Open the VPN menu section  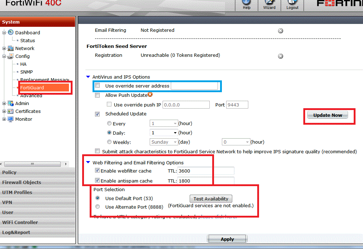pyautogui.click(x=38, y=202)
